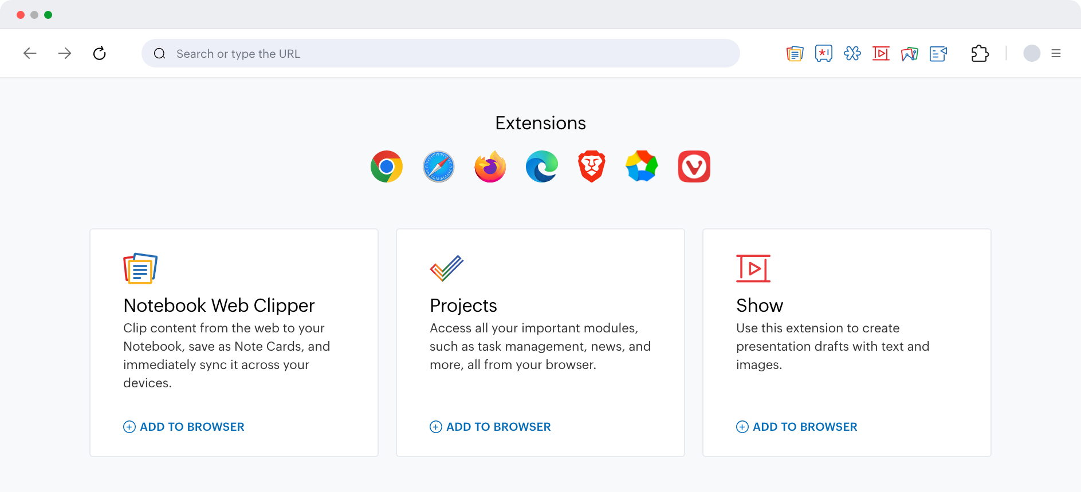Click the "Access all your important modules" description

(540, 346)
